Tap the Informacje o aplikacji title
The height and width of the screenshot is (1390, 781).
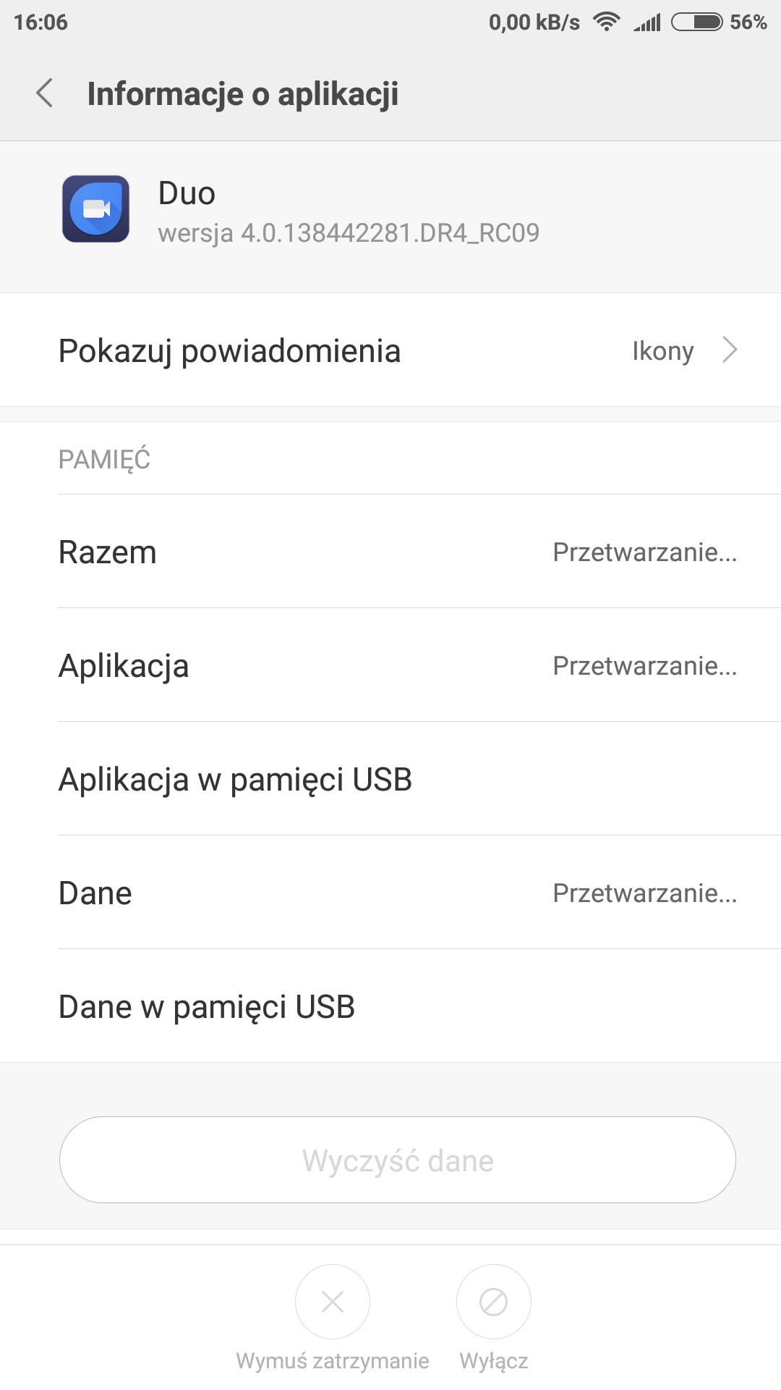pos(243,94)
